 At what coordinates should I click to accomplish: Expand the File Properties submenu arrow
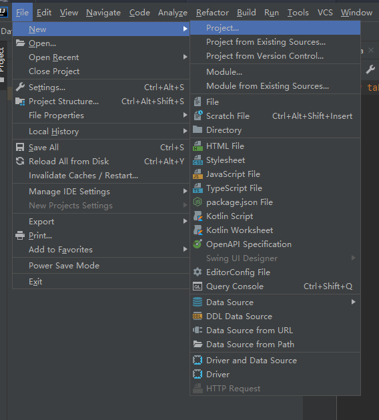(x=185, y=115)
